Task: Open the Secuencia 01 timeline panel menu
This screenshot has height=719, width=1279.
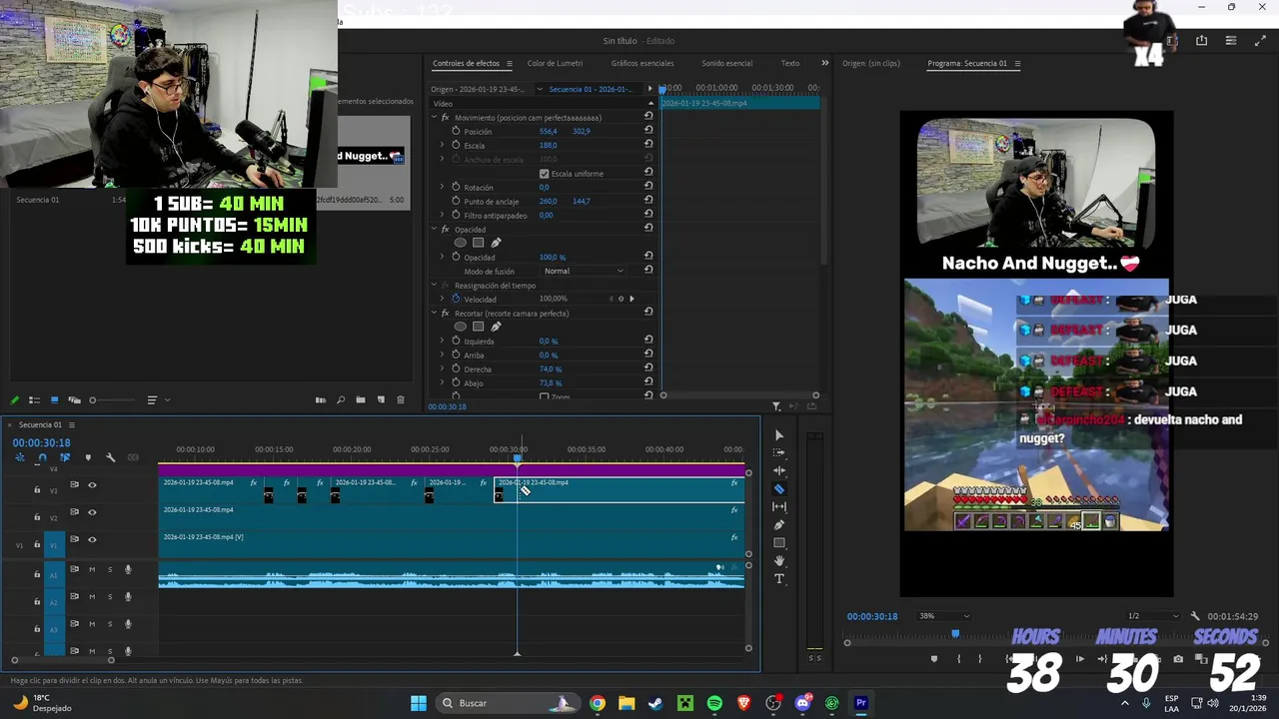Action: [x=71, y=424]
